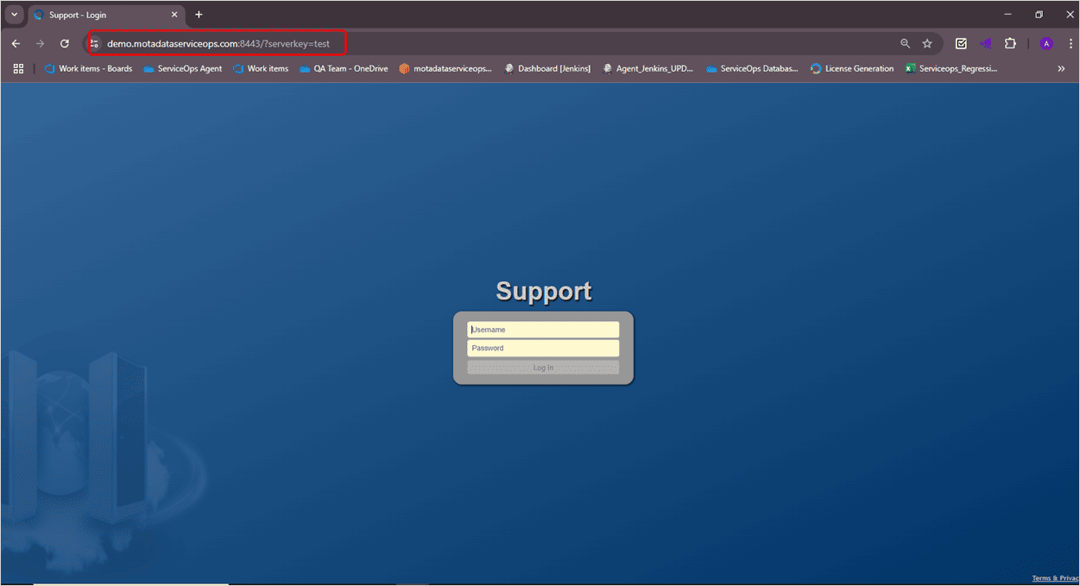Open the Extensions puzzle icon
The width and height of the screenshot is (1080, 586).
1010,43
